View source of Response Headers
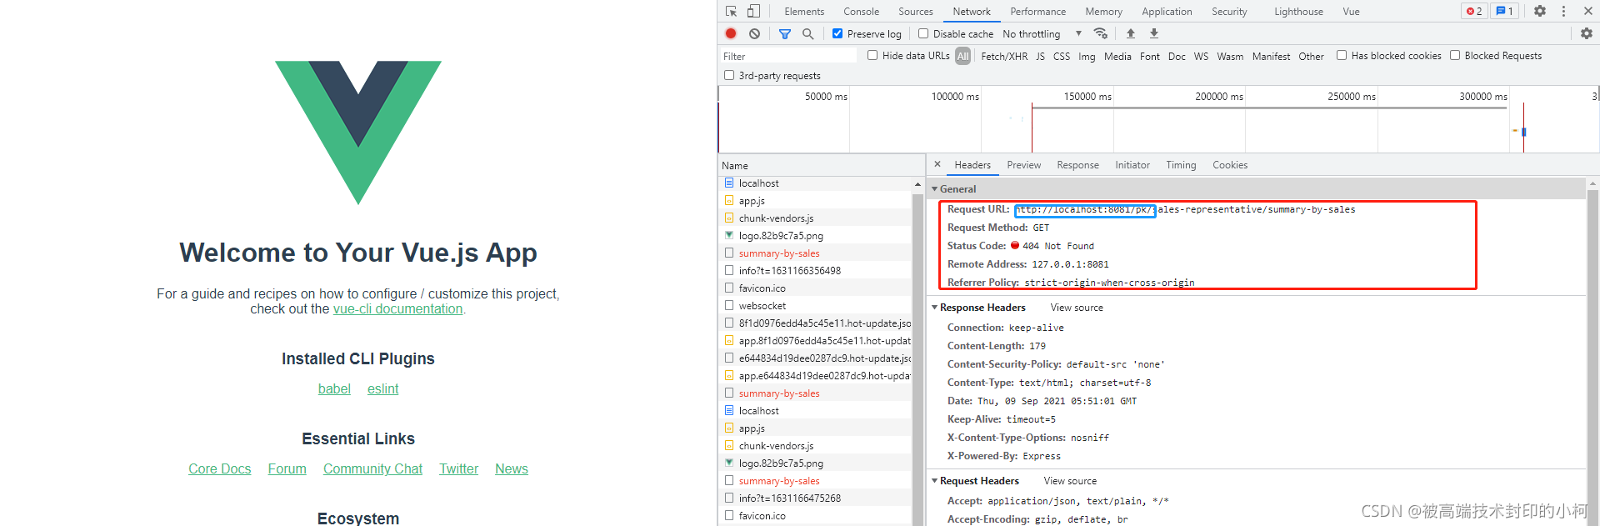Viewport: 1600px width, 526px height. pos(1077,308)
